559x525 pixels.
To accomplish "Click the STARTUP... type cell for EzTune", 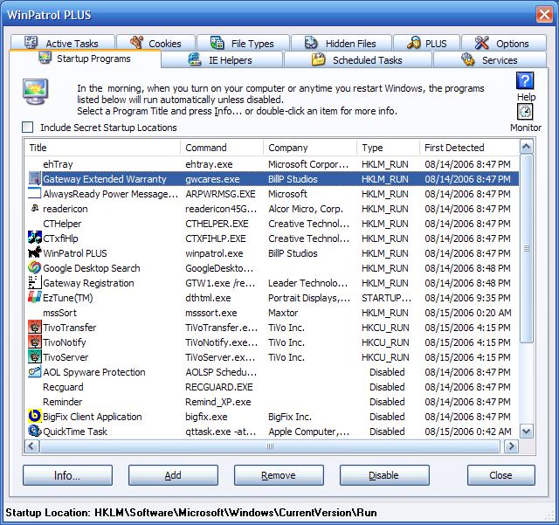I will click(x=386, y=298).
